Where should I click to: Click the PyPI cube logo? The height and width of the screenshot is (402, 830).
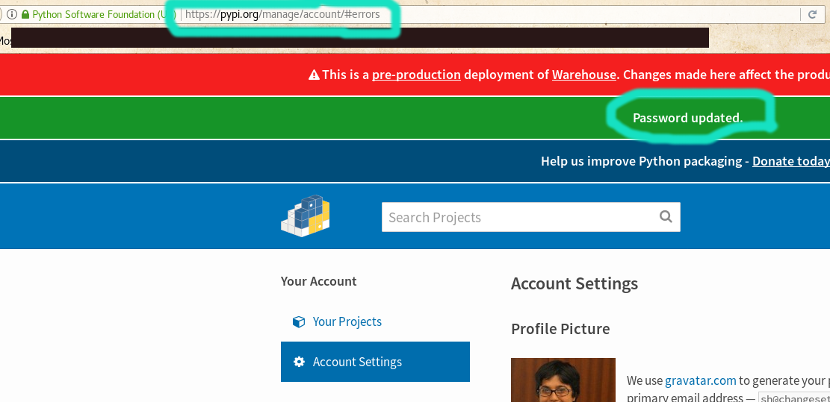[x=305, y=216]
